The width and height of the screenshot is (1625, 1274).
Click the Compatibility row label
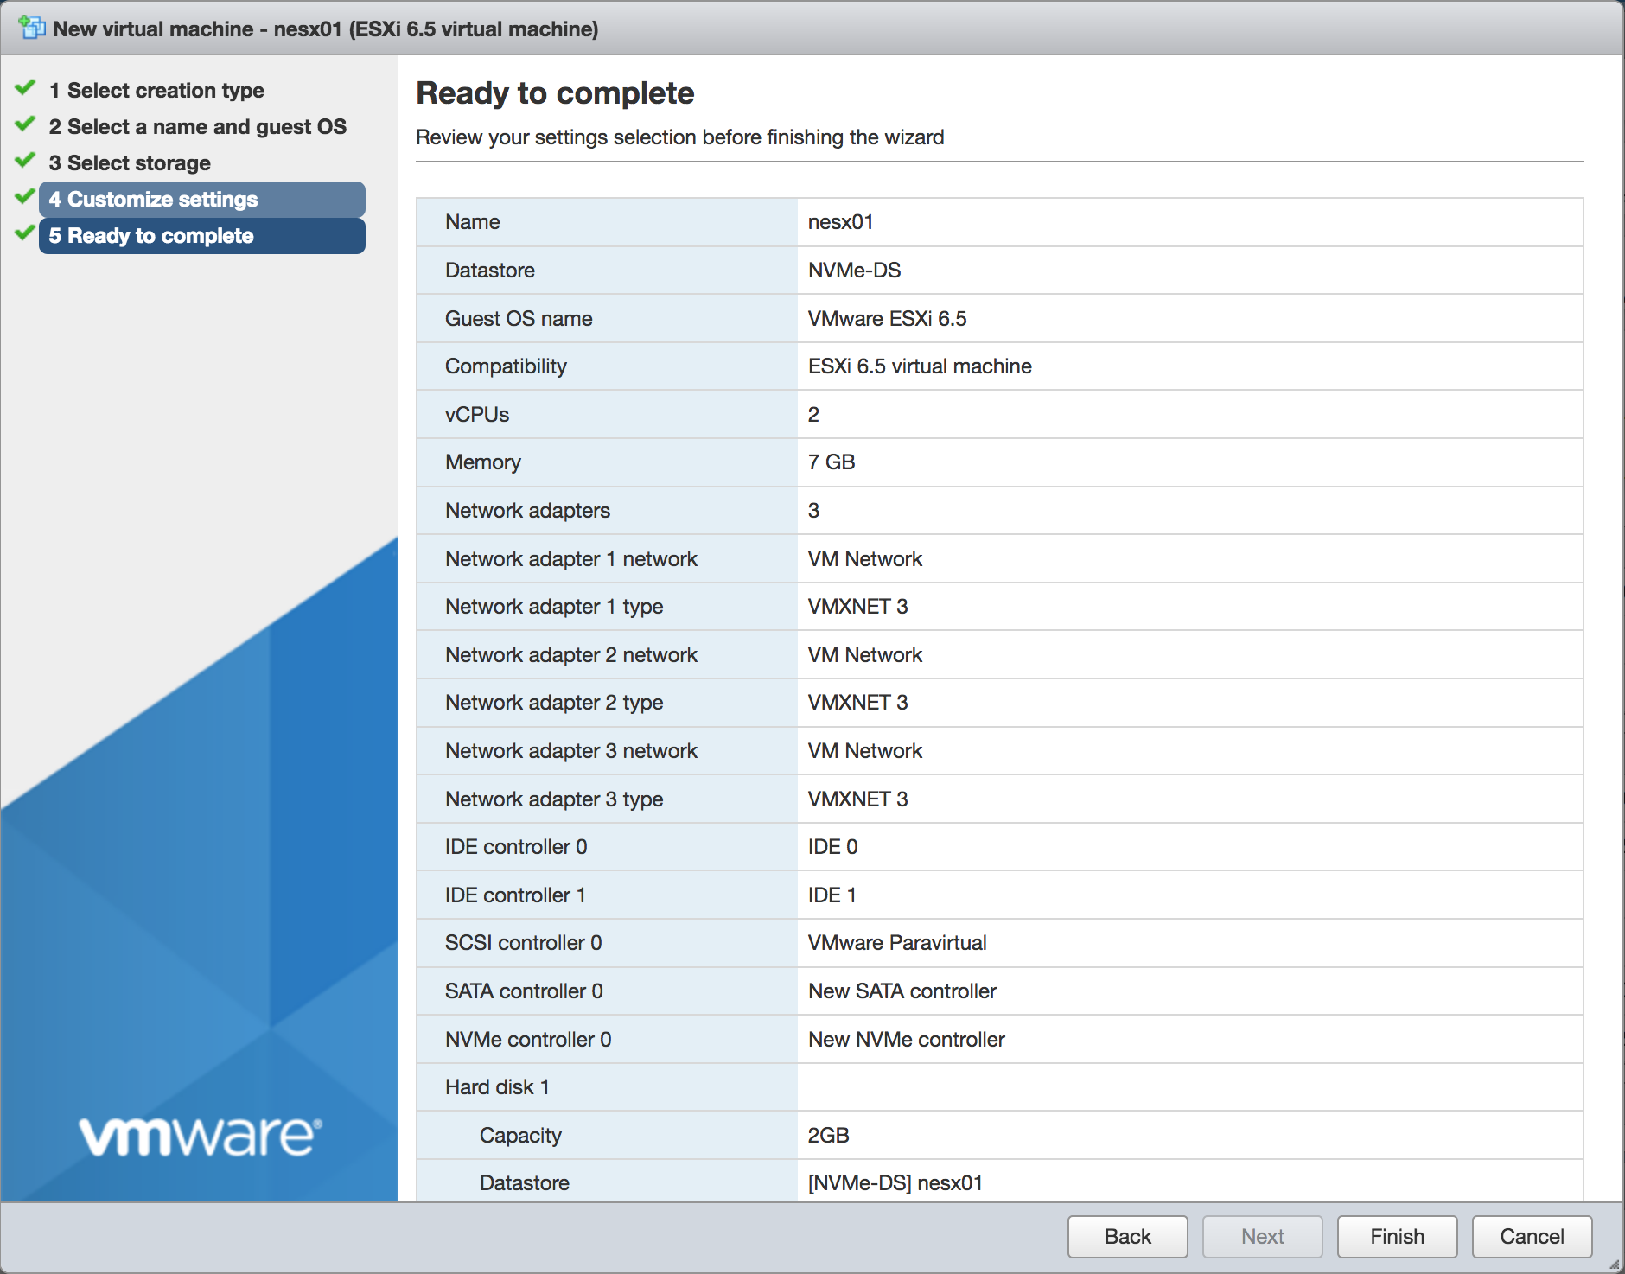click(x=506, y=366)
